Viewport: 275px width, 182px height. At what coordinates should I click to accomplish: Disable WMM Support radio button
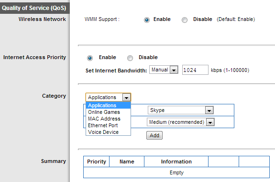pyautogui.click(x=185, y=20)
